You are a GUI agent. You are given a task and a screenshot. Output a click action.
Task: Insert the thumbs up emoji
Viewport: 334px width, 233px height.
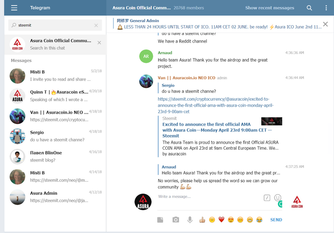pos(202,220)
